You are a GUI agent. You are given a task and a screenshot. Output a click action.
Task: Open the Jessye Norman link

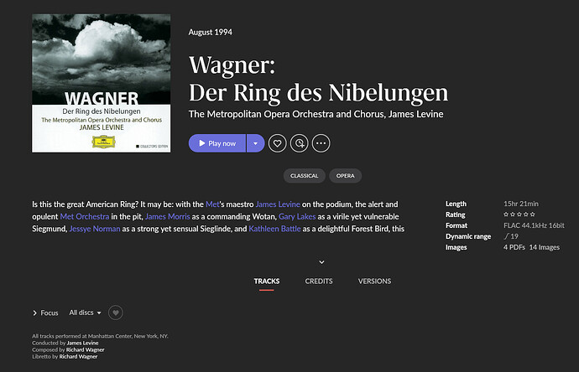pos(95,229)
